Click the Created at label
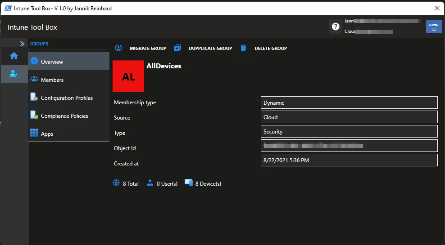Viewport: 445px width, 245px height. [126, 164]
